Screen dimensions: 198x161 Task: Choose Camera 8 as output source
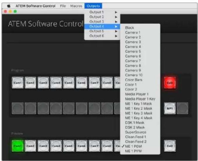140,65
